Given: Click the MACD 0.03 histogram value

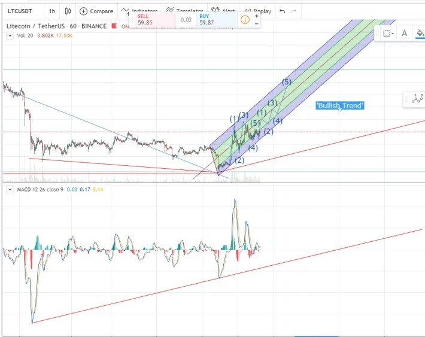Looking at the screenshot, I should [x=72, y=190].
